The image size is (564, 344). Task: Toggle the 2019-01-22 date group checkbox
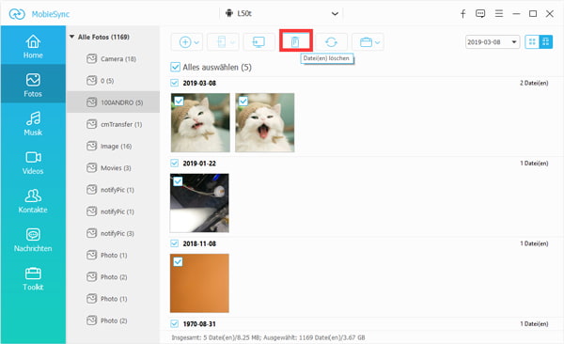(x=175, y=164)
